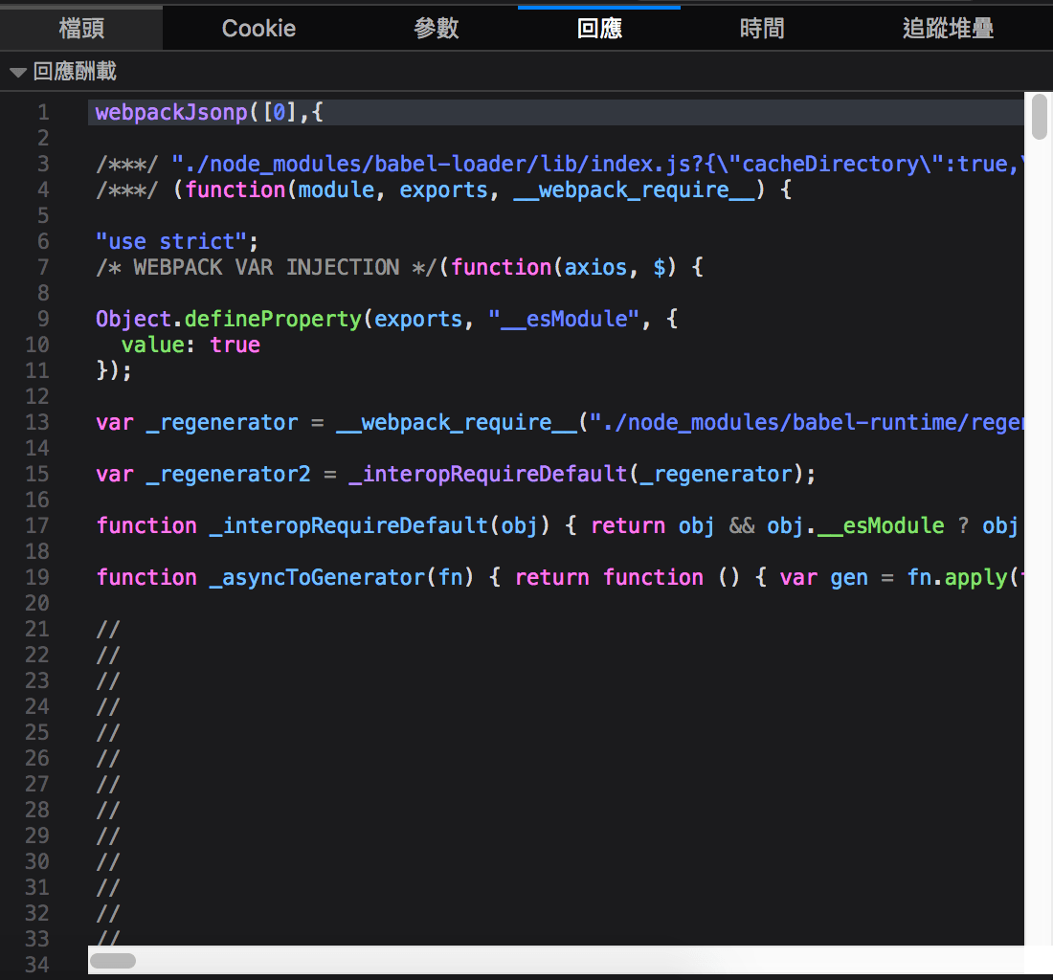Click the var _regenerator = line
The height and width of the screenshot is (980, 1053).
pos(559,422)
